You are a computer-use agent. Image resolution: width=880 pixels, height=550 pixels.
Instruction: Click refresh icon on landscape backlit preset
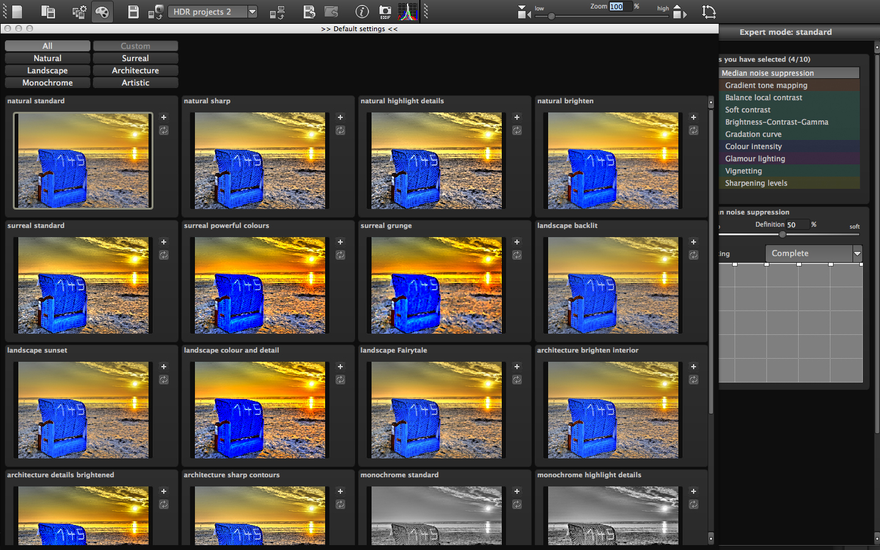tap(694, 255)
